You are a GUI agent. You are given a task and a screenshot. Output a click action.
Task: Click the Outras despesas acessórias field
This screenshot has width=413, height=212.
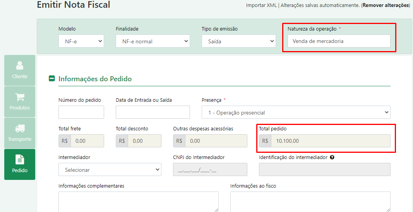tap(216, 141)
